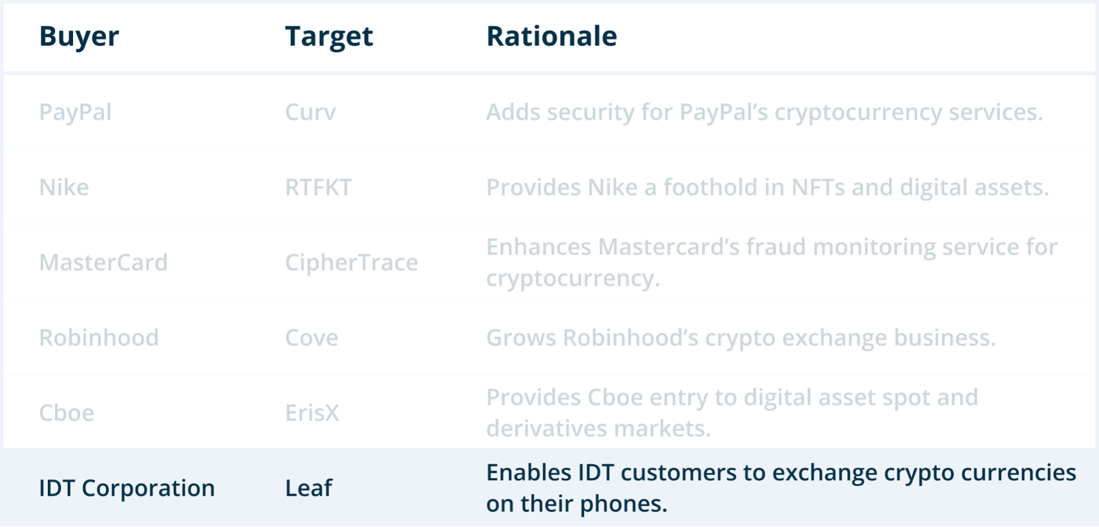This screenshot has width=1099, height=527.
Task: Select the Cboe buyer cell
Action: (67, 413)
